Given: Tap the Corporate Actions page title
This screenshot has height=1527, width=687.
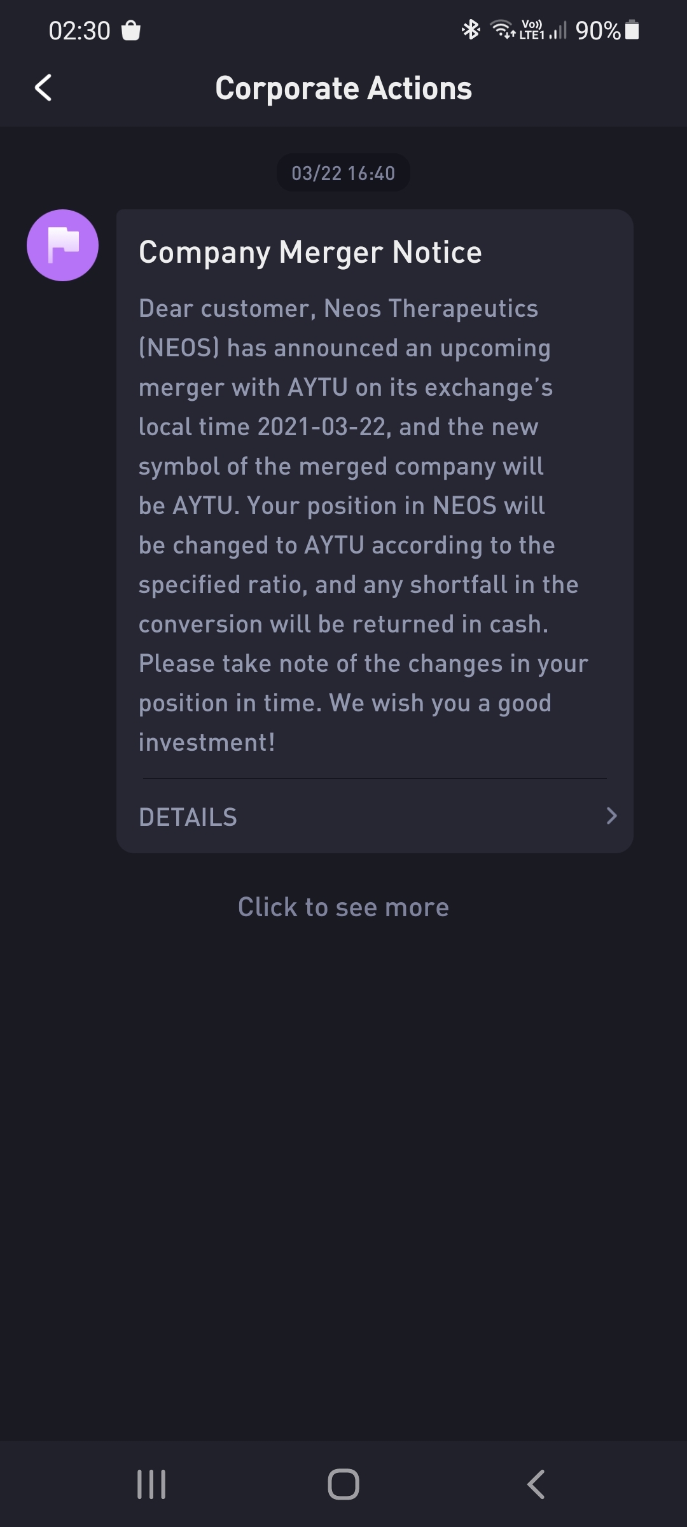Looking at the screenshot, I should click(x=343, y=88).
